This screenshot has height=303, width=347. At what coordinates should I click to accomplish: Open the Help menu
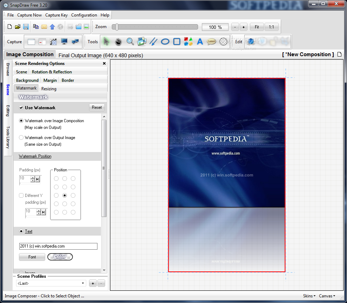pos(105,15)
